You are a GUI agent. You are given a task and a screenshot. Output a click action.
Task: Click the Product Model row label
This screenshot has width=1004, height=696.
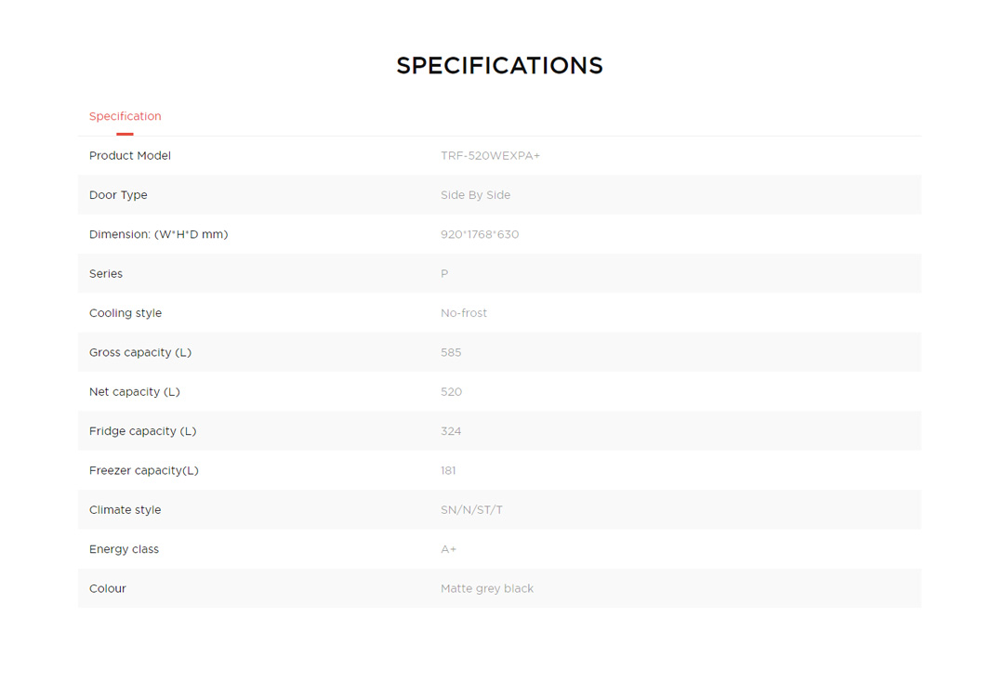tap(130, 156)
